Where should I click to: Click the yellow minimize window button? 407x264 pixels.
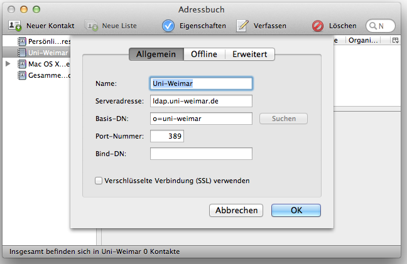(24, 9)
